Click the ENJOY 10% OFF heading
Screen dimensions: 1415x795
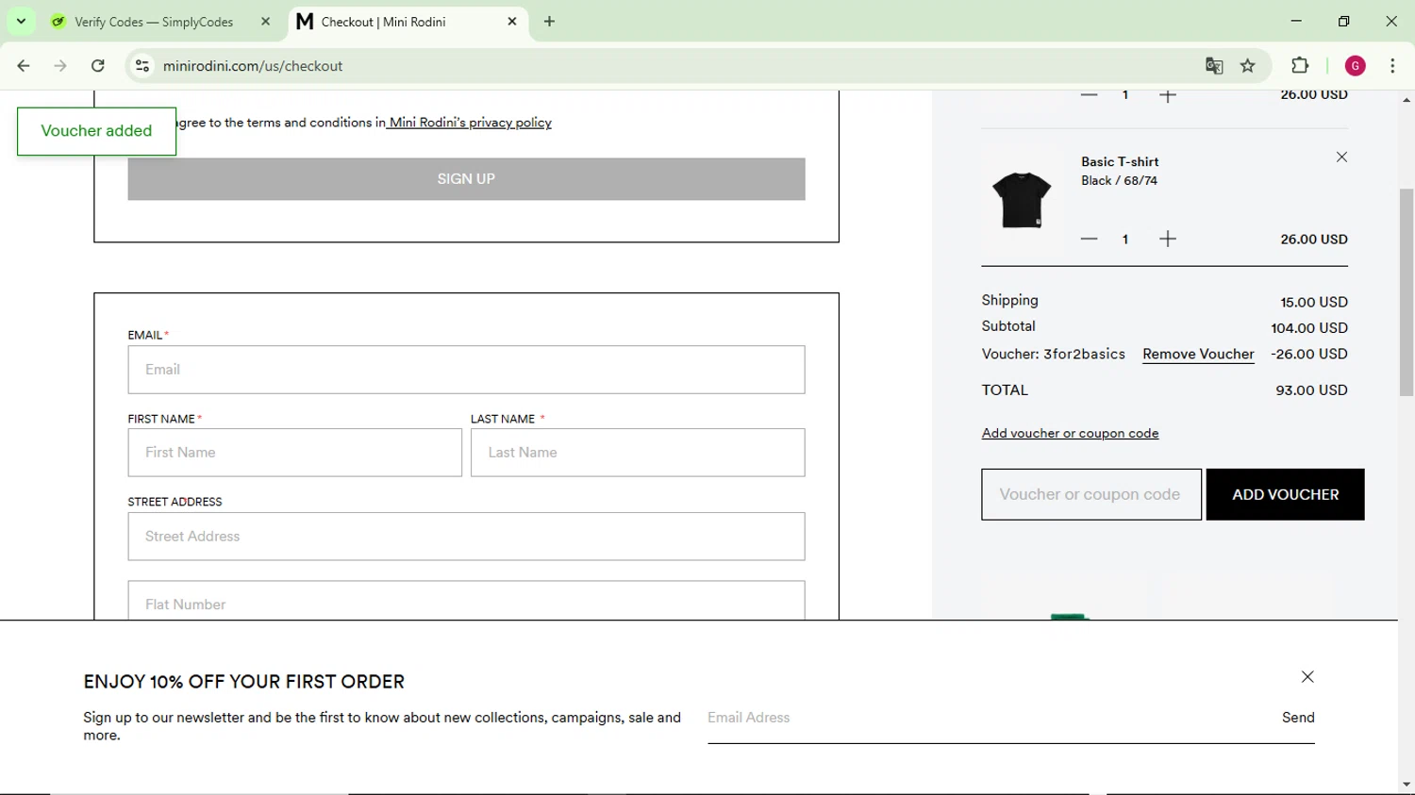click(x=243, y=682)
